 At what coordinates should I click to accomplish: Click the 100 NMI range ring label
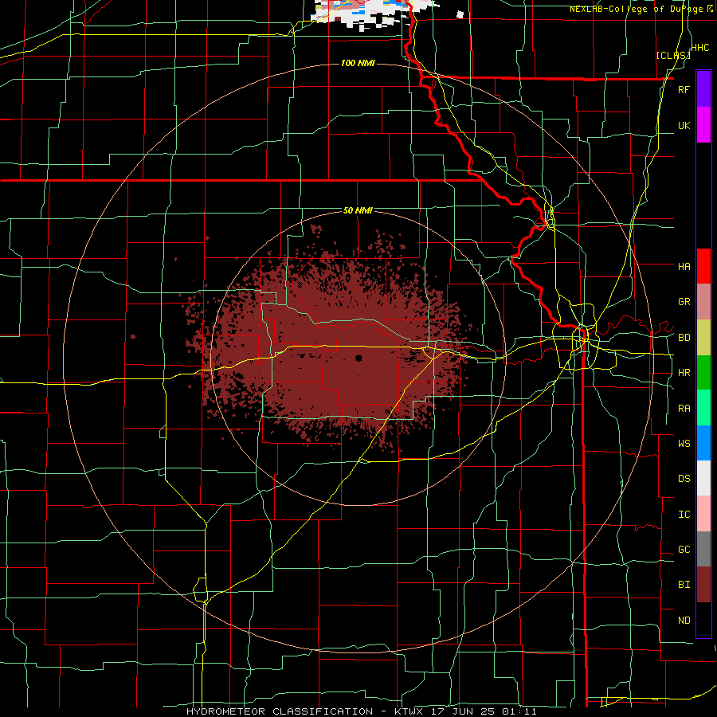coord(358,63)
